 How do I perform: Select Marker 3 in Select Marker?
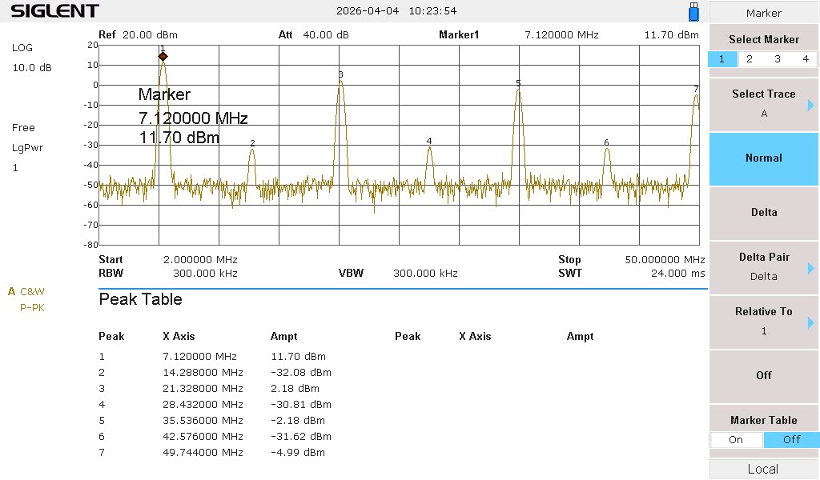pyautogui.click(x=778, y=59)
